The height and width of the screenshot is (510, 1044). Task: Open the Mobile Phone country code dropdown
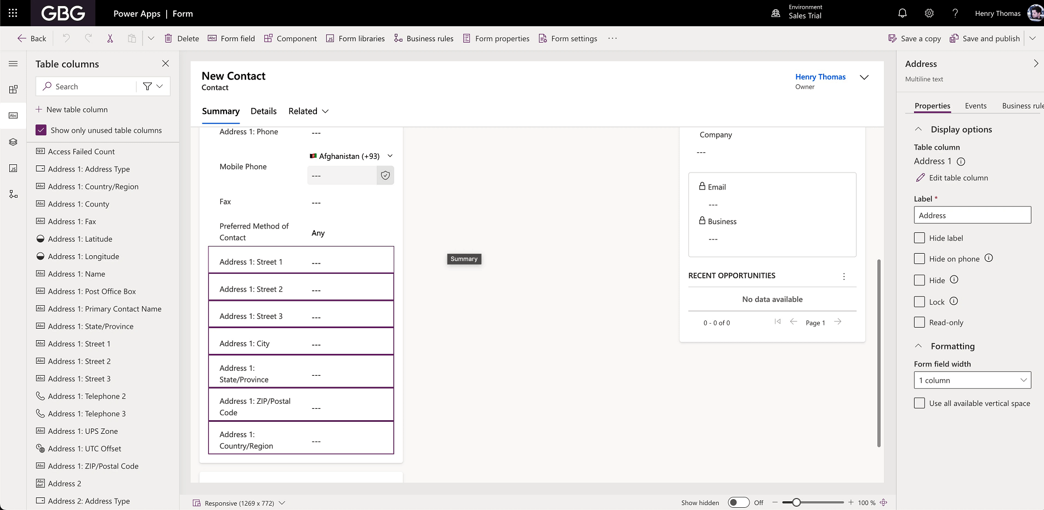pyautogui.click(x=390, y=156)
